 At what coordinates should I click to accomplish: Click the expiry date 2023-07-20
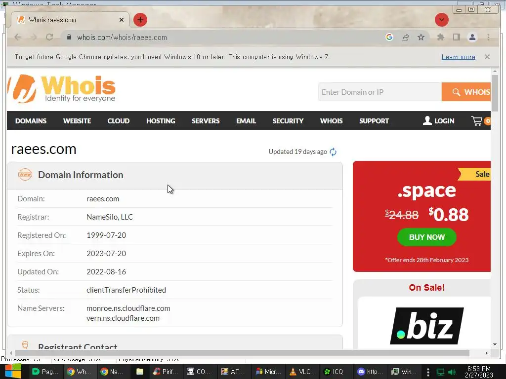click(106, 253)
